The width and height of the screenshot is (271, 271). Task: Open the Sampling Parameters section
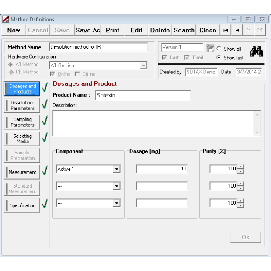pyautogui.click(x=22, y=122)
